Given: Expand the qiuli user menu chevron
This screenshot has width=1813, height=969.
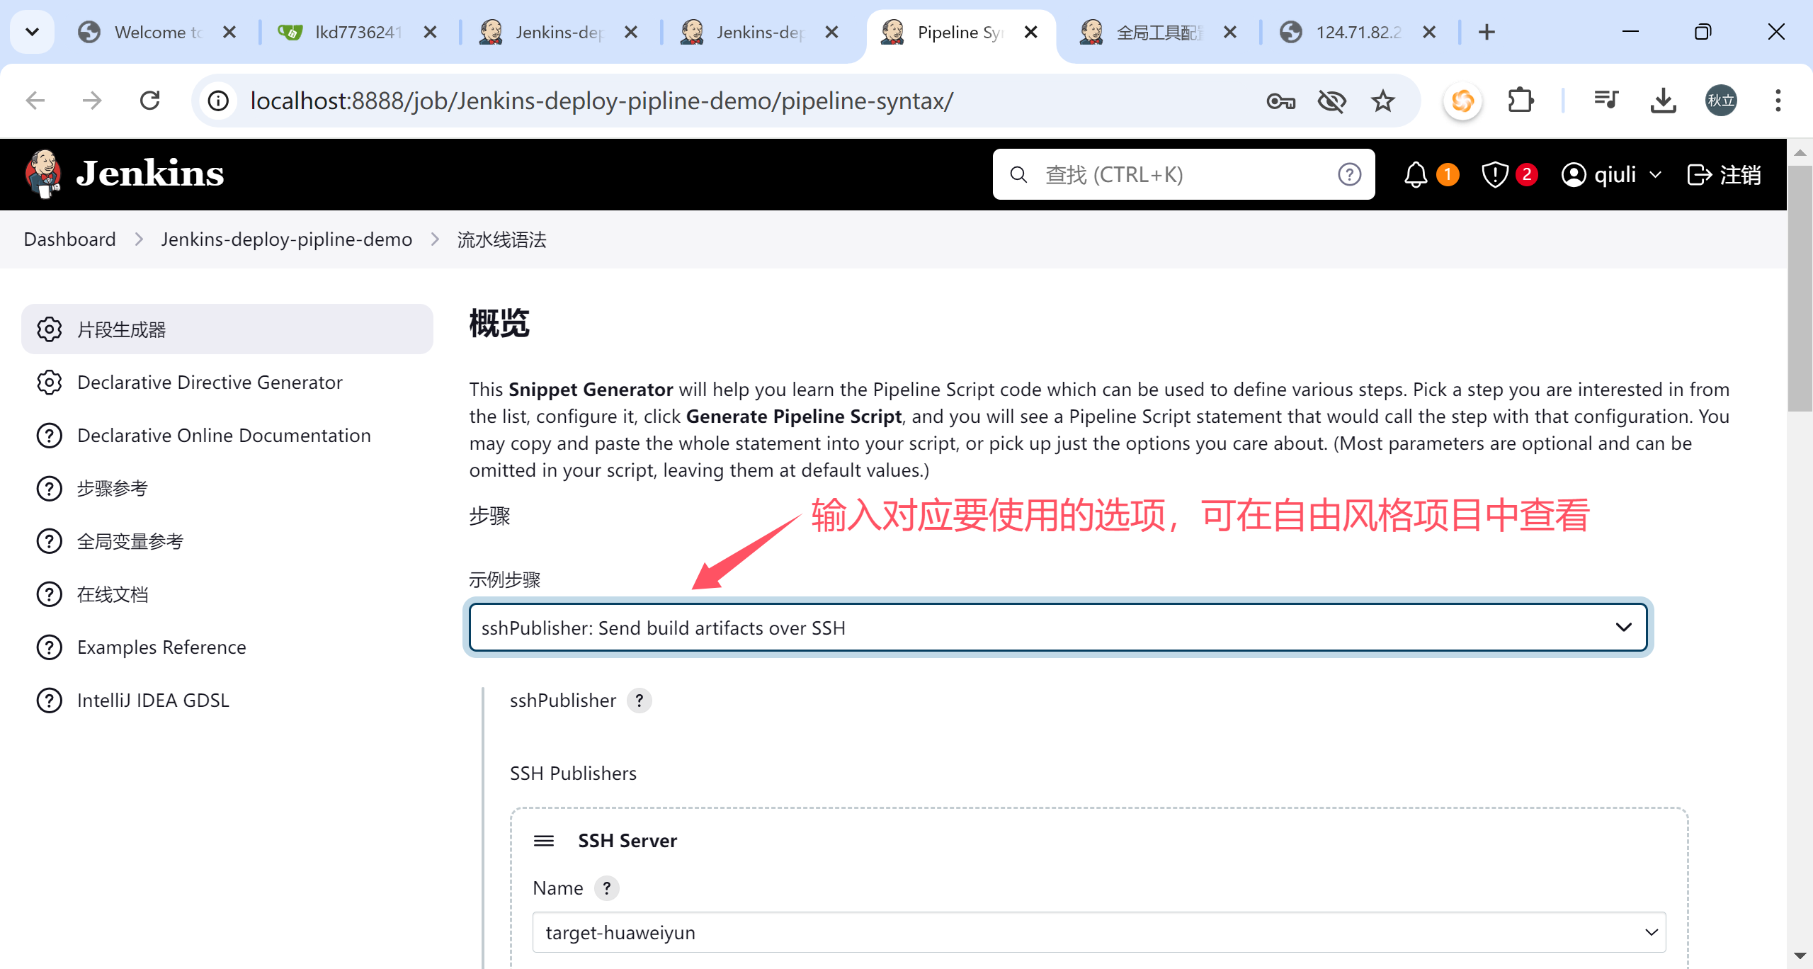Looking at the screenshot, I should 1655,174.
